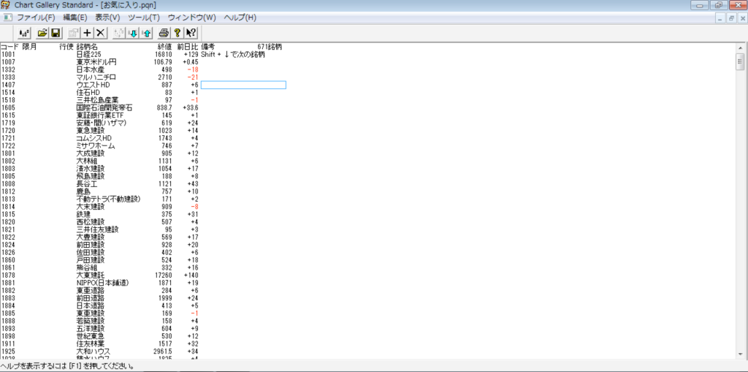Open the ツール(T) menu

[144, 18]
